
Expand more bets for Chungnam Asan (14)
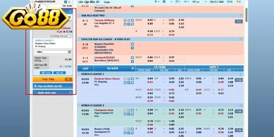[238, 111]
